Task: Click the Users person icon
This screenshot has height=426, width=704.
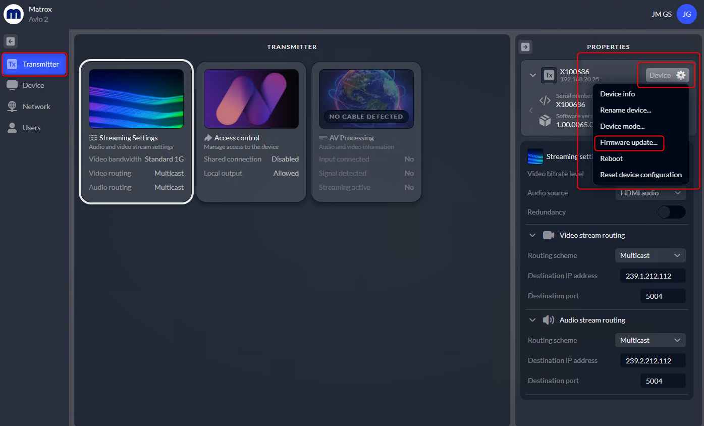Action: (x=12, y=128)
